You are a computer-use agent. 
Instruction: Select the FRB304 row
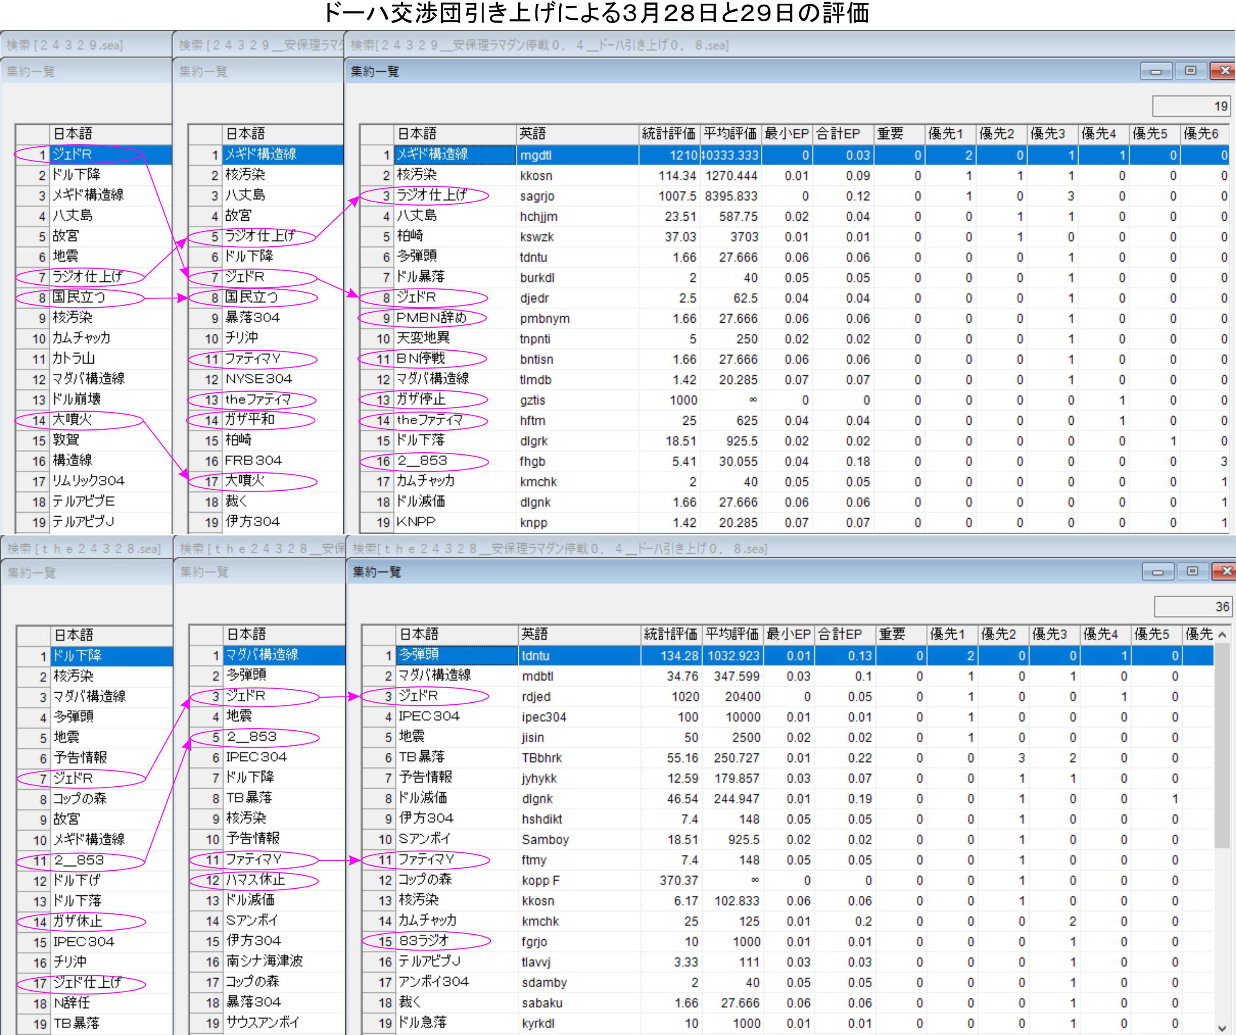(266, 461)
